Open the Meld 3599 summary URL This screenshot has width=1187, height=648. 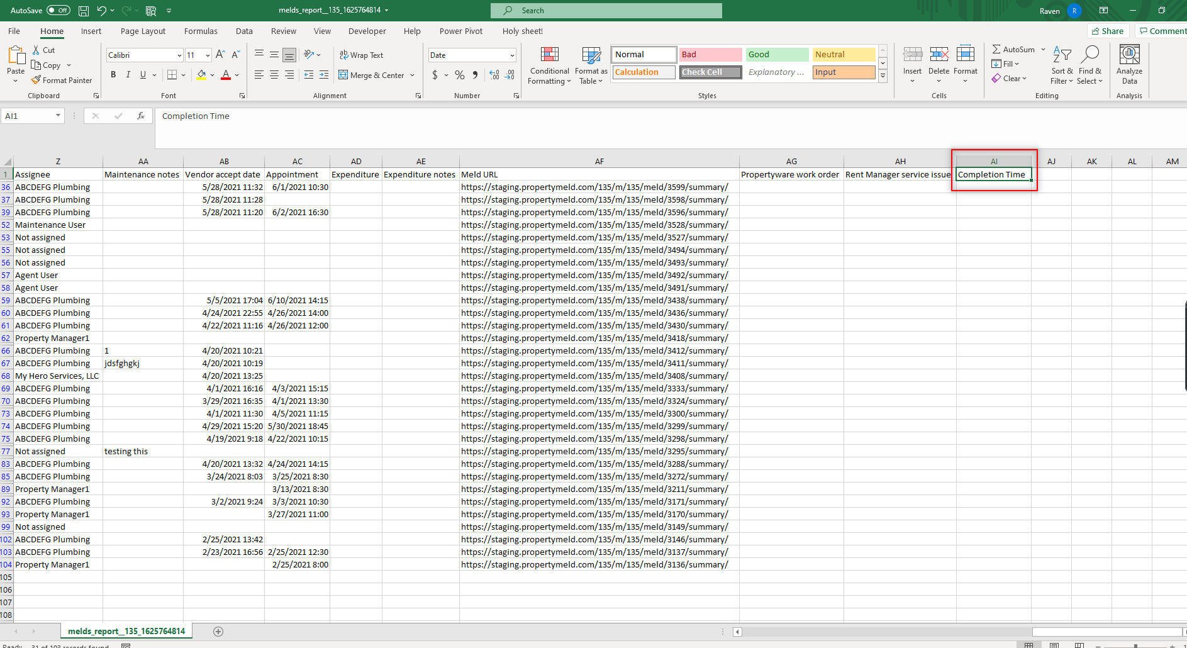(x=594, y=187)
